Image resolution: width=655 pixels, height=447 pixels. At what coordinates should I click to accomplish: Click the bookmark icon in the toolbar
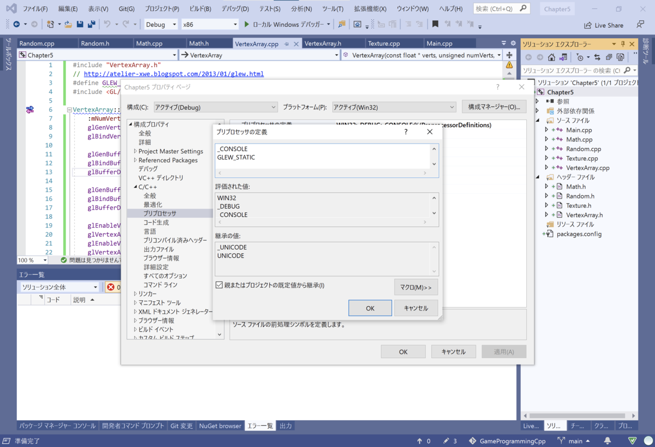[x=435, y=25]
